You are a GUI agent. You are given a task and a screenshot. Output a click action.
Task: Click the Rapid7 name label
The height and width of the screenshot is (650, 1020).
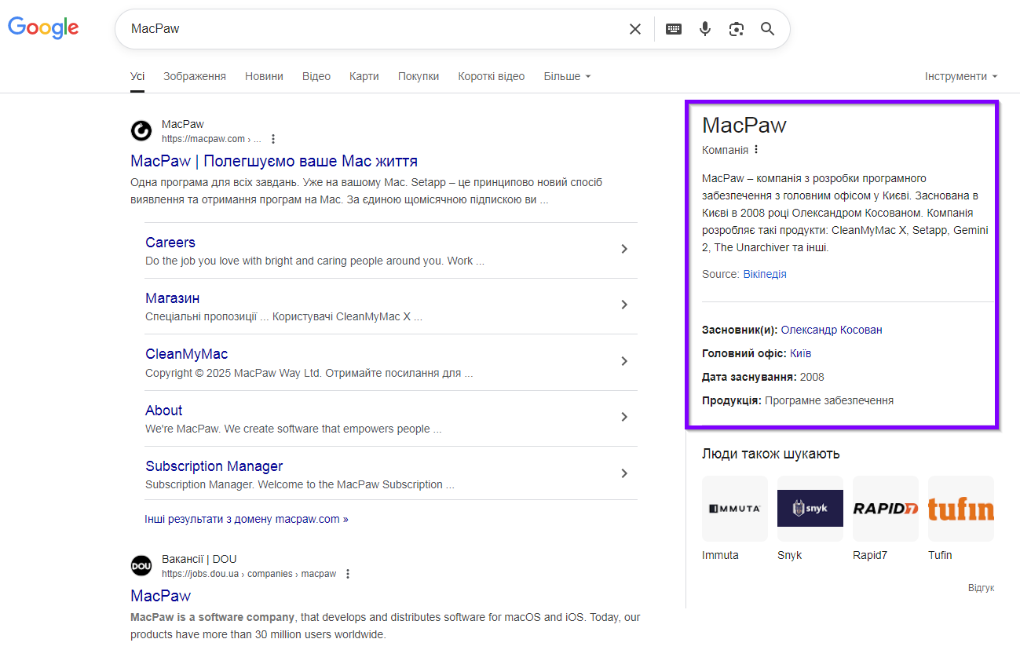pyautogui.click(x=870, y=555)
